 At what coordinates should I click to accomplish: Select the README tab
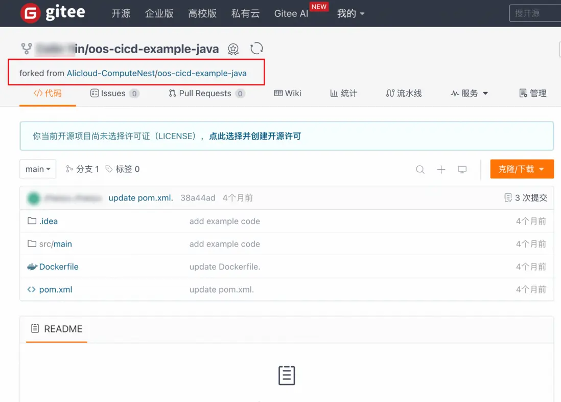[x=57, y=329]
